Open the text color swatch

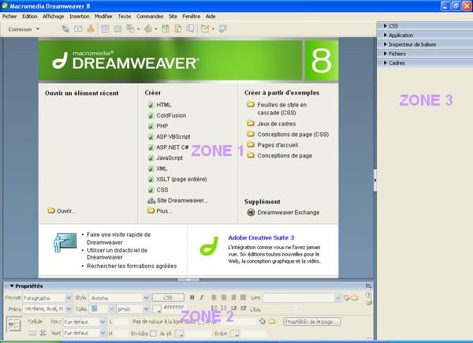tap(157, 309)
